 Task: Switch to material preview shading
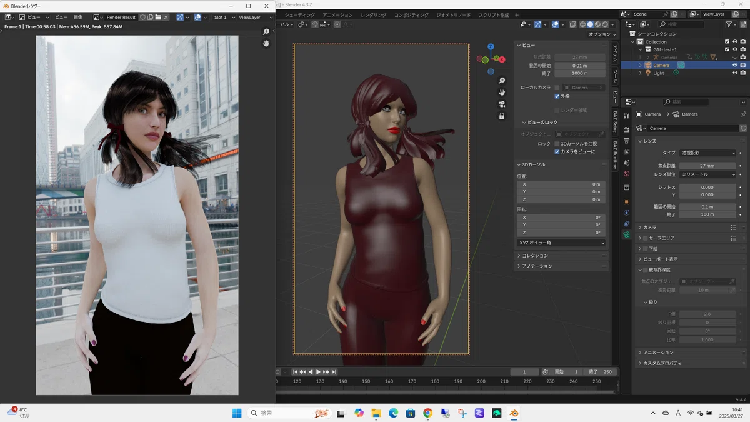(597, 24)
